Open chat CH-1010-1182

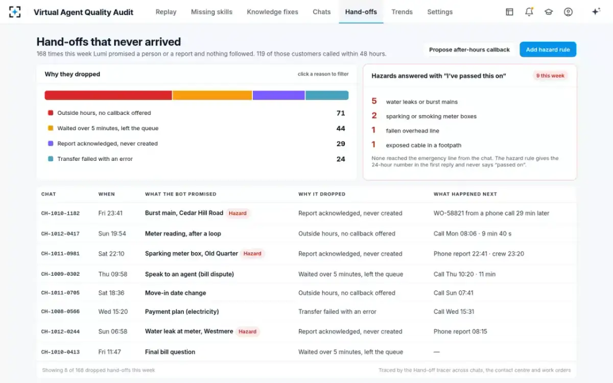click(x=60, y=213)
